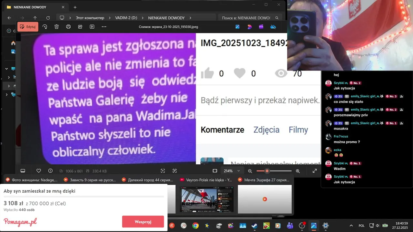This screenshot has width=413, height=232.
Task: Open Clipchamp icon in Photos toolbar
Action: pyautogui.click(x=261, y=27)
